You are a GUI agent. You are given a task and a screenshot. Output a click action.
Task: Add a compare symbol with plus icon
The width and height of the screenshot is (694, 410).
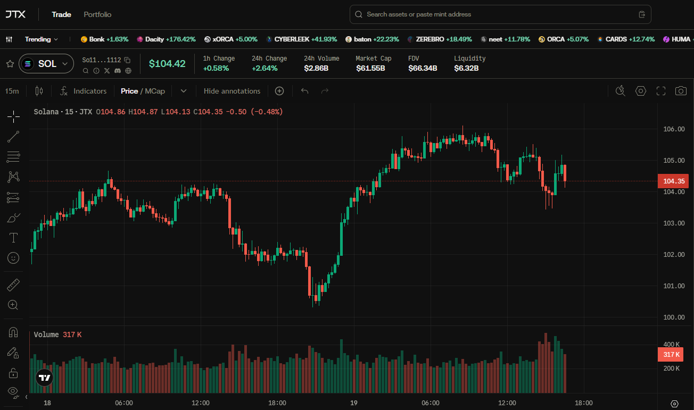(279, 91)
